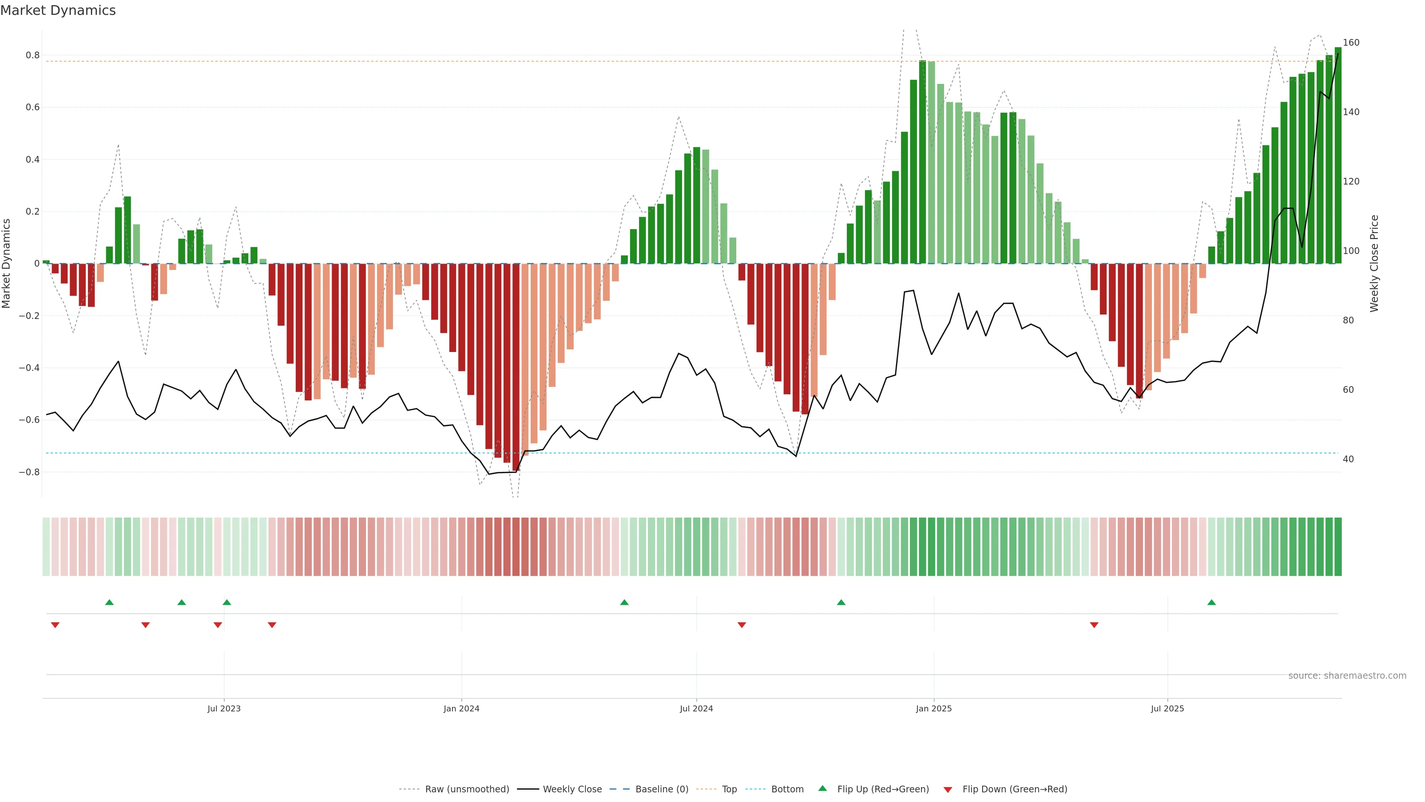
Task: Click the leftmost red flip-down triangle marker
Action: [x=55, y=625]
